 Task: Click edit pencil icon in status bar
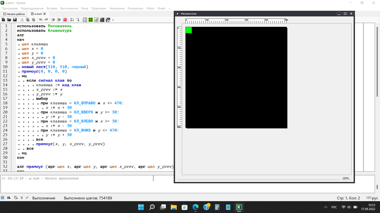[x=27, y=198]
